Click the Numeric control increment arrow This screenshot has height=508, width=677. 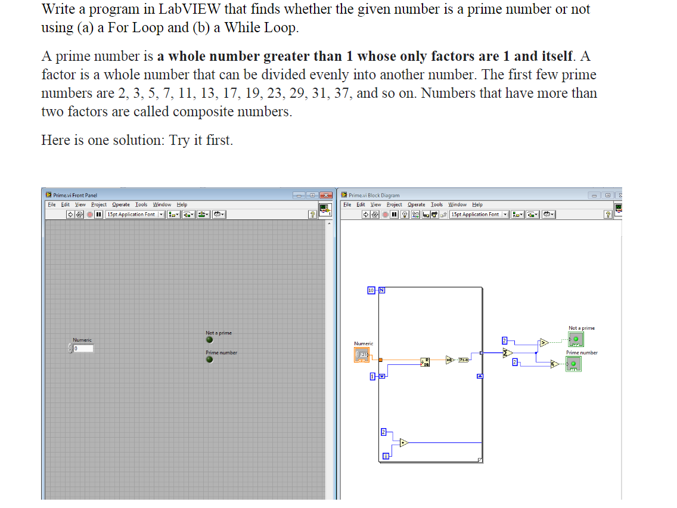pyautogui.click(x=71, y=346)
